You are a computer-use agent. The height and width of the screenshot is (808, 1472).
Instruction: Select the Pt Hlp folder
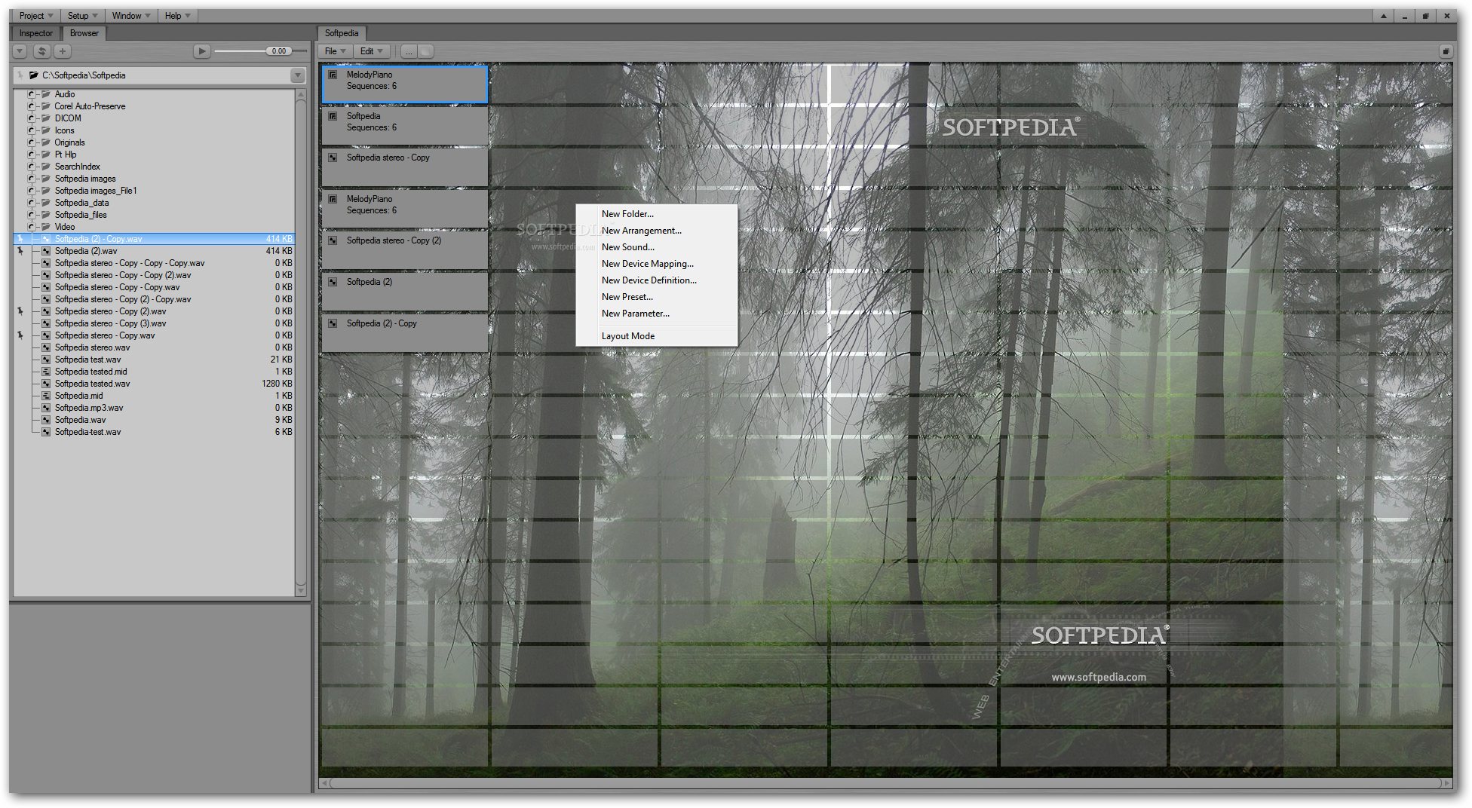(65, 155)
